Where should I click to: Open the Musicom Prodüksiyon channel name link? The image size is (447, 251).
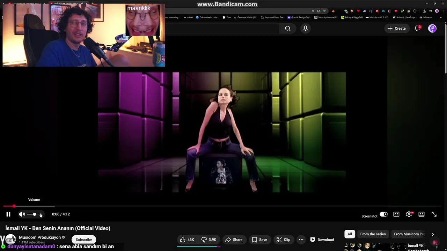(40, 237)
